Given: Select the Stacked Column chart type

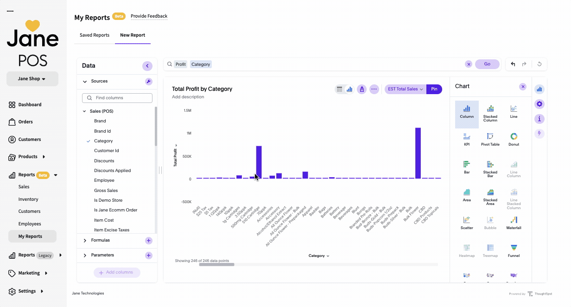Looking at the screenshot, I should pos(490,114).
